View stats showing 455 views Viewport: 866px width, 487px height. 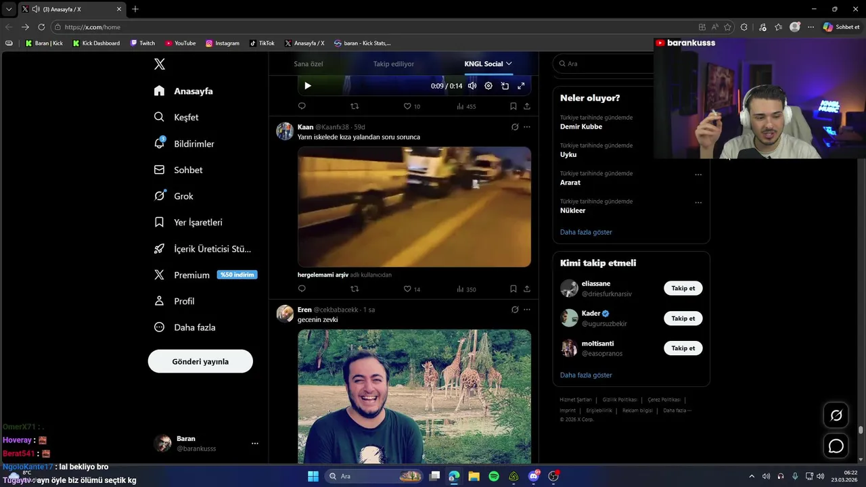pyautogui.click(x=466, y=106)
